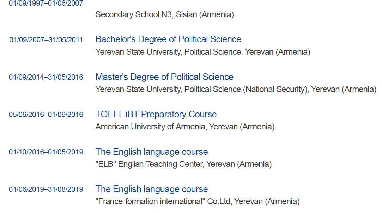382x213 pixels.
Task: Click the English language course ELB entry title
Action: coord(152,152)
